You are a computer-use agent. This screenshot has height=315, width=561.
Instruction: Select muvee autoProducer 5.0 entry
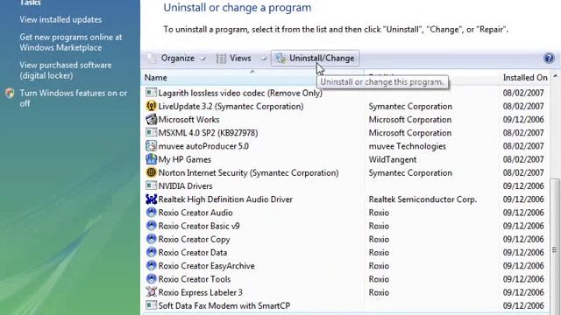pyautogui.click(x=203, y=146)
